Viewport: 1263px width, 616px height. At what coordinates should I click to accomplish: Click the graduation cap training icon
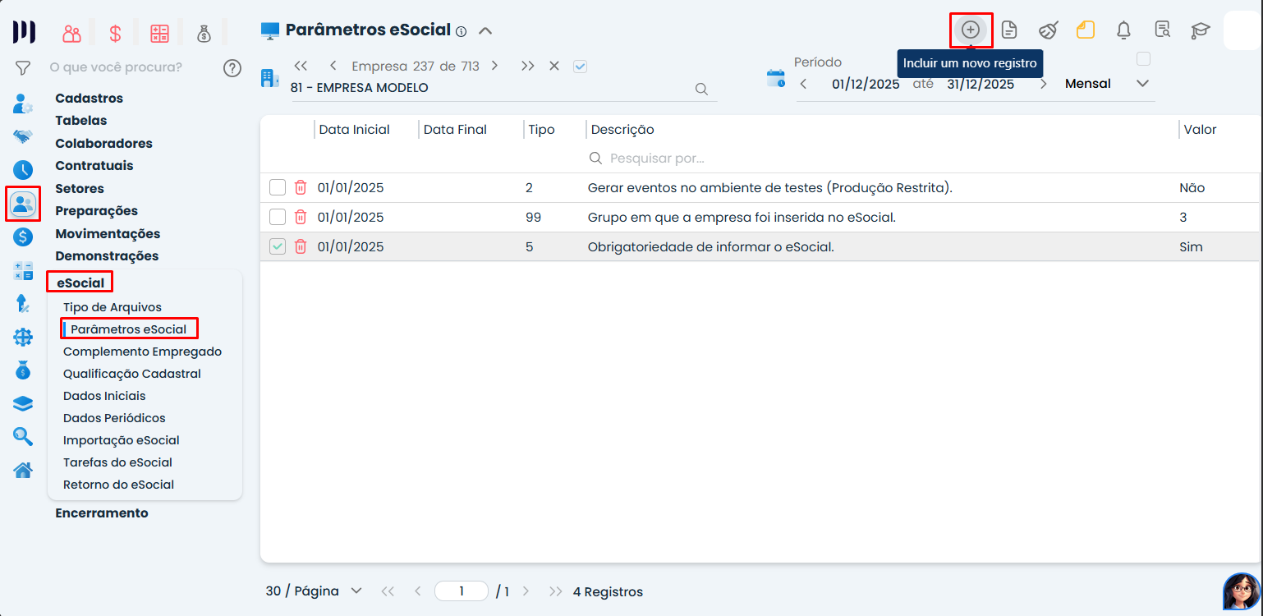(x=1201, y=30)
